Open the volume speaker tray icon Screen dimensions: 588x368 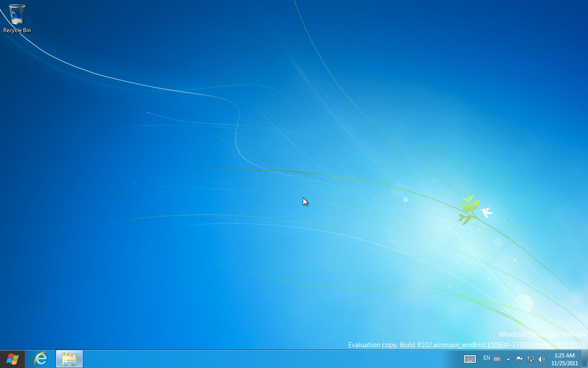[x=541, y=359]
